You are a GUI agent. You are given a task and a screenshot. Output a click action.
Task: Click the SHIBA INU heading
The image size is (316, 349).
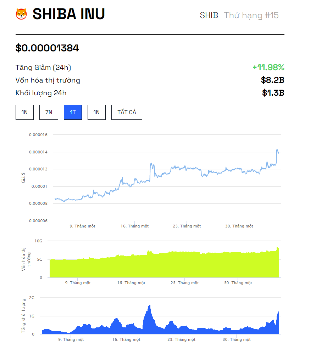[68, 14]
